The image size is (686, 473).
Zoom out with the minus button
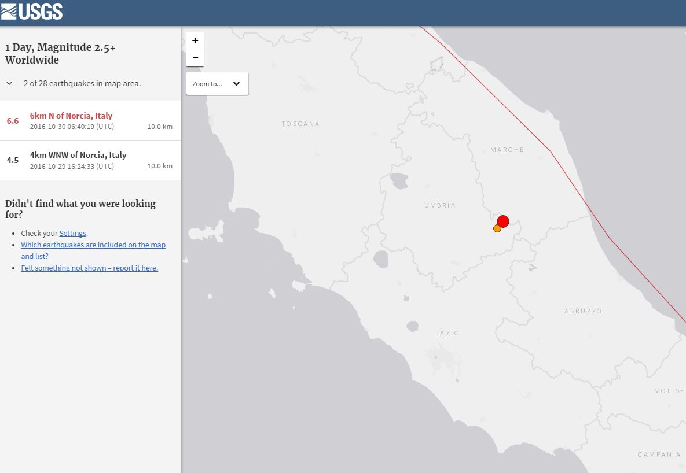pos(195,58)
